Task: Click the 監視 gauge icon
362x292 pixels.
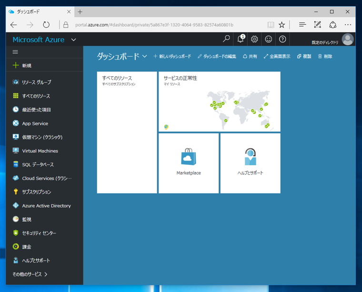Action: coord(16,219)
